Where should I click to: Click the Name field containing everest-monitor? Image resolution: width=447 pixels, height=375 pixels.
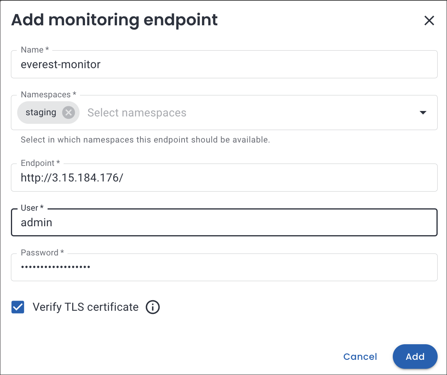tap(224, 65)
